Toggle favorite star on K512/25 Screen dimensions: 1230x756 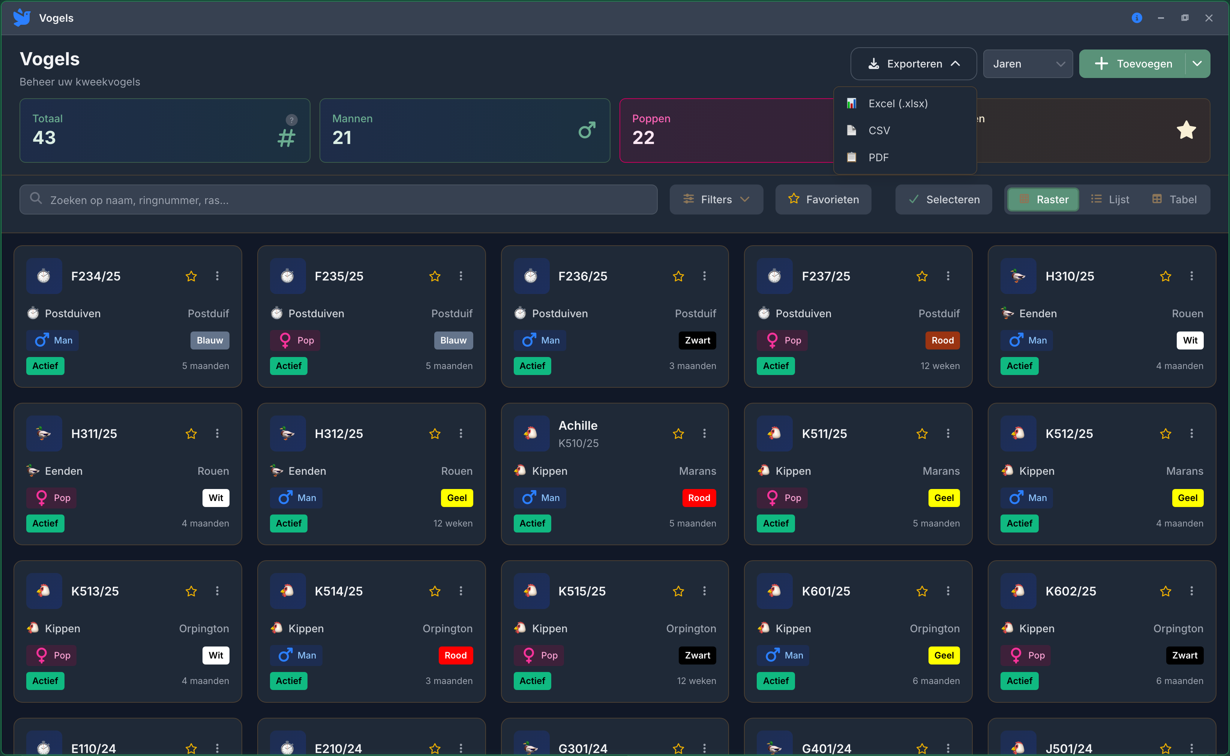[1165, 433]
